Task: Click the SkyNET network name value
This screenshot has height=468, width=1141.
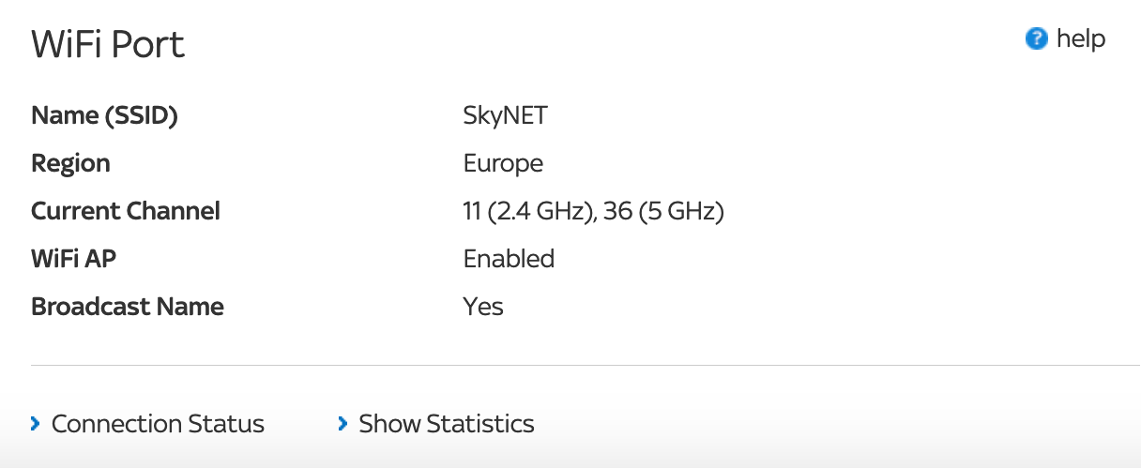Action: [x=505, y=115]
